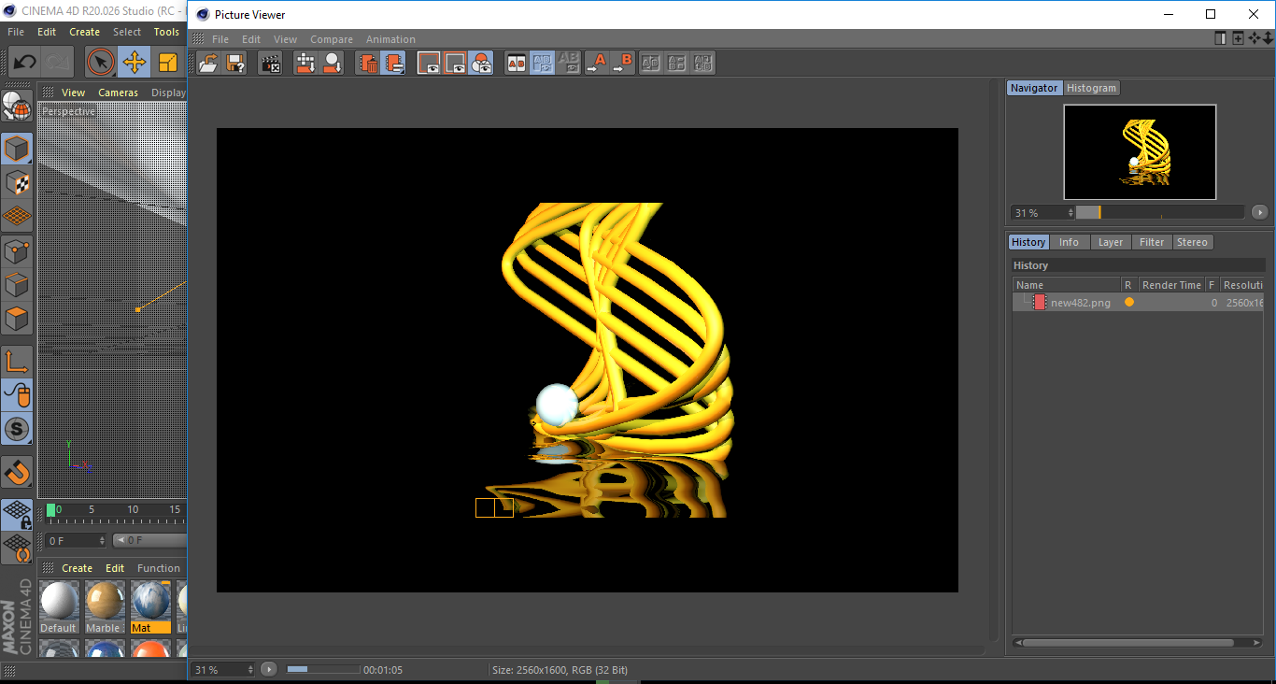Enable Model mode cube icon
Image resolution: width=1276 pixels, height=684 pixels.
16,149
